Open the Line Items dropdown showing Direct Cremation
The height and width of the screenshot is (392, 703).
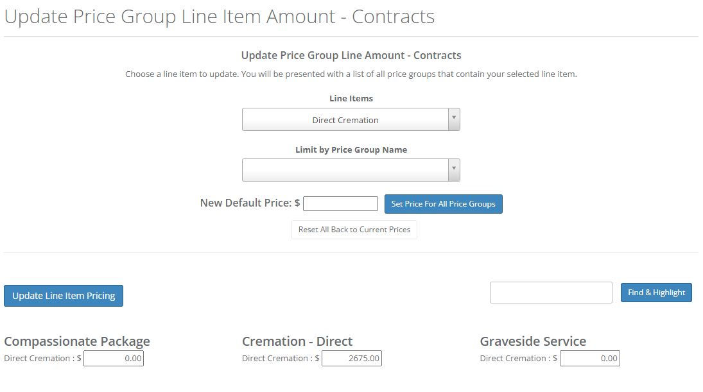coord(345,120)
